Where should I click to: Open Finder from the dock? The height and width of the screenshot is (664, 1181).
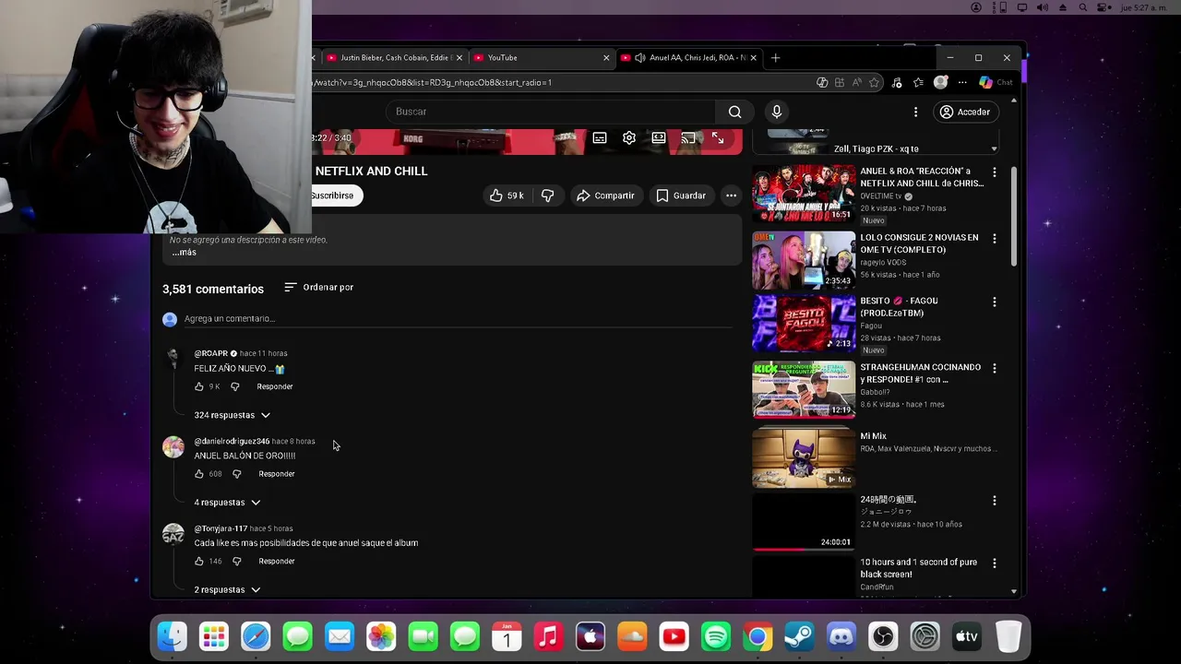pos(173,636)
